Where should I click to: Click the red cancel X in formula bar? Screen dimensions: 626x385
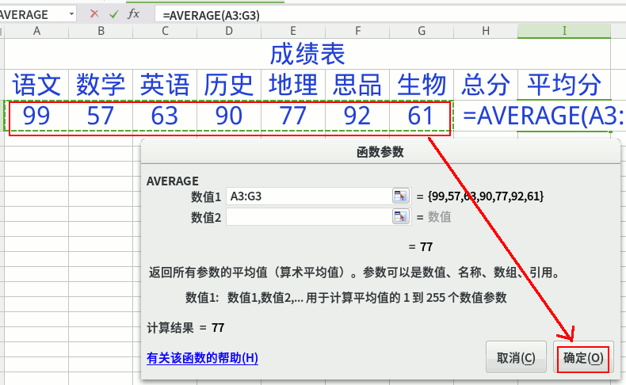point(94,14)
